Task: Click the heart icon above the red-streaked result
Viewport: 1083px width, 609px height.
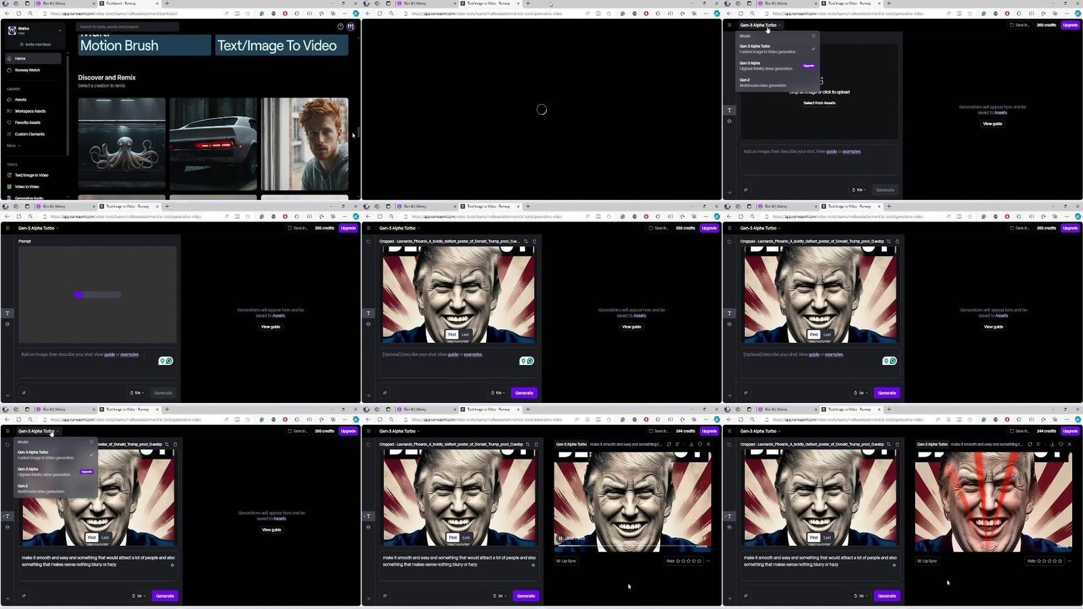Action: click(1061, 444)
